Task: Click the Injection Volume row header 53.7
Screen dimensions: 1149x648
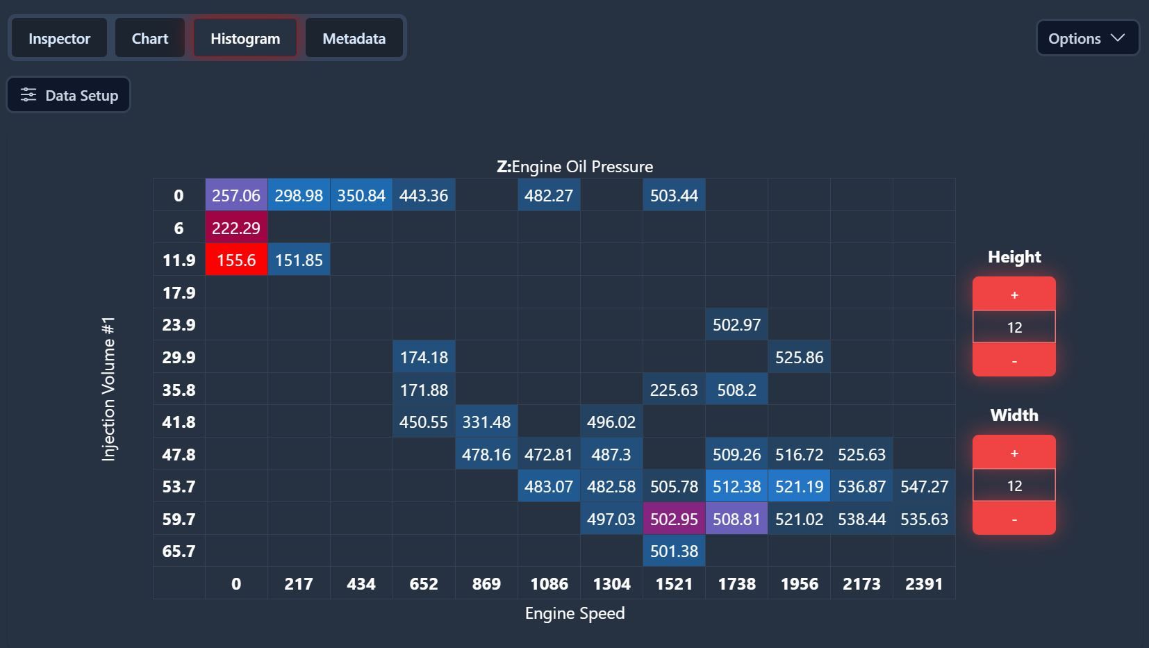Action: (179, 486)
